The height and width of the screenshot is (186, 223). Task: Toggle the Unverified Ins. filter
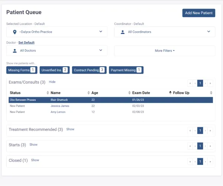pos(55,70)
